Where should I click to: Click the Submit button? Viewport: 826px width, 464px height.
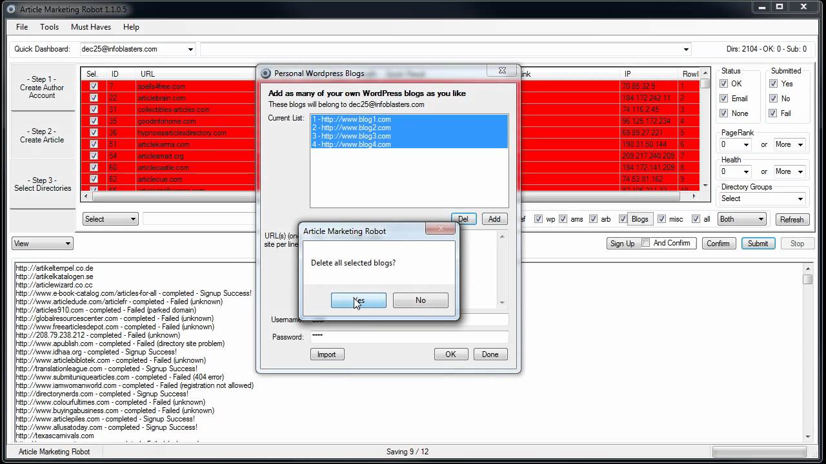click(x=758, y=244)
